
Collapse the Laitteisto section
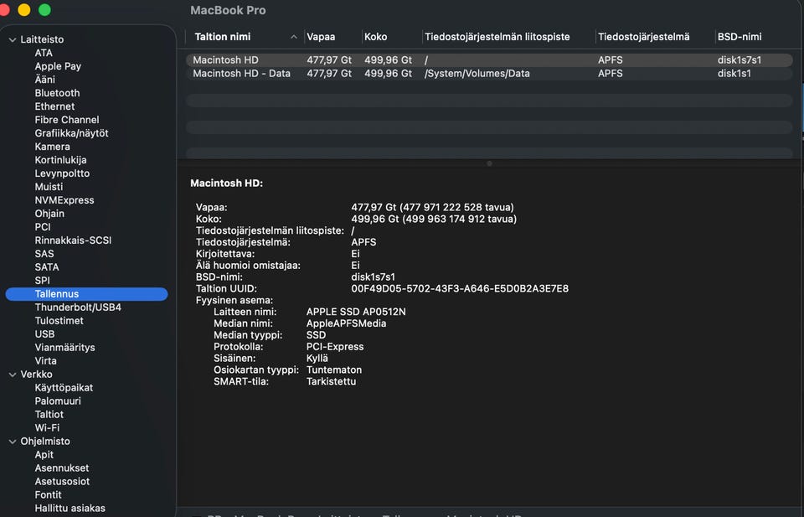(13, 39)
